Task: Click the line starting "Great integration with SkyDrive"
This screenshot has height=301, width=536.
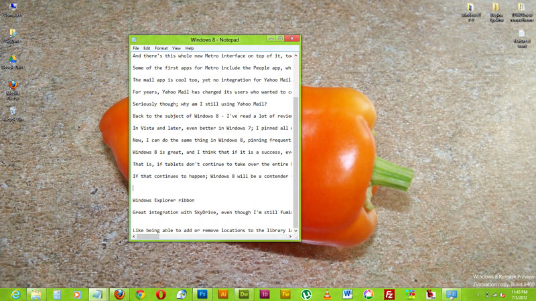Action: pyautogui.click(x=212, y=212)
